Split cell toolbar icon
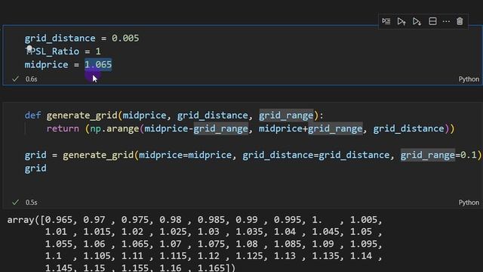The height and width of the screenshot is (272, 483). tap(432, 21)
